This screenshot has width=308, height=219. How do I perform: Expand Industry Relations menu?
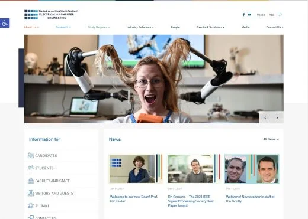(140, 27)
